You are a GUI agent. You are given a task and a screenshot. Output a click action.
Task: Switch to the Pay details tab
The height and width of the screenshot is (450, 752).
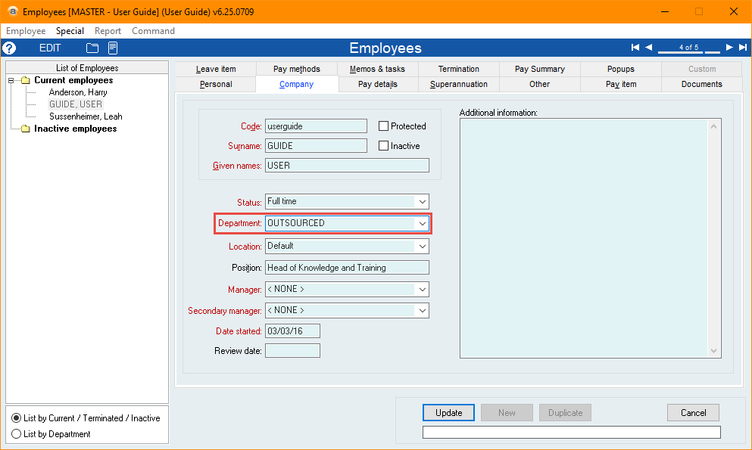click(x=377, y=84)
